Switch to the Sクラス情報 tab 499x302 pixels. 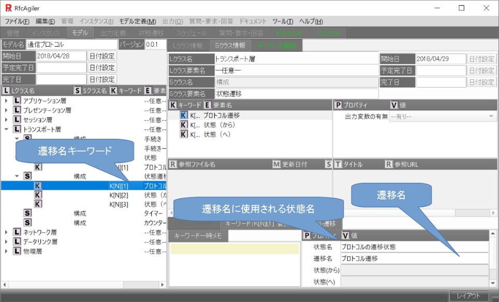[x=230, y=46]
